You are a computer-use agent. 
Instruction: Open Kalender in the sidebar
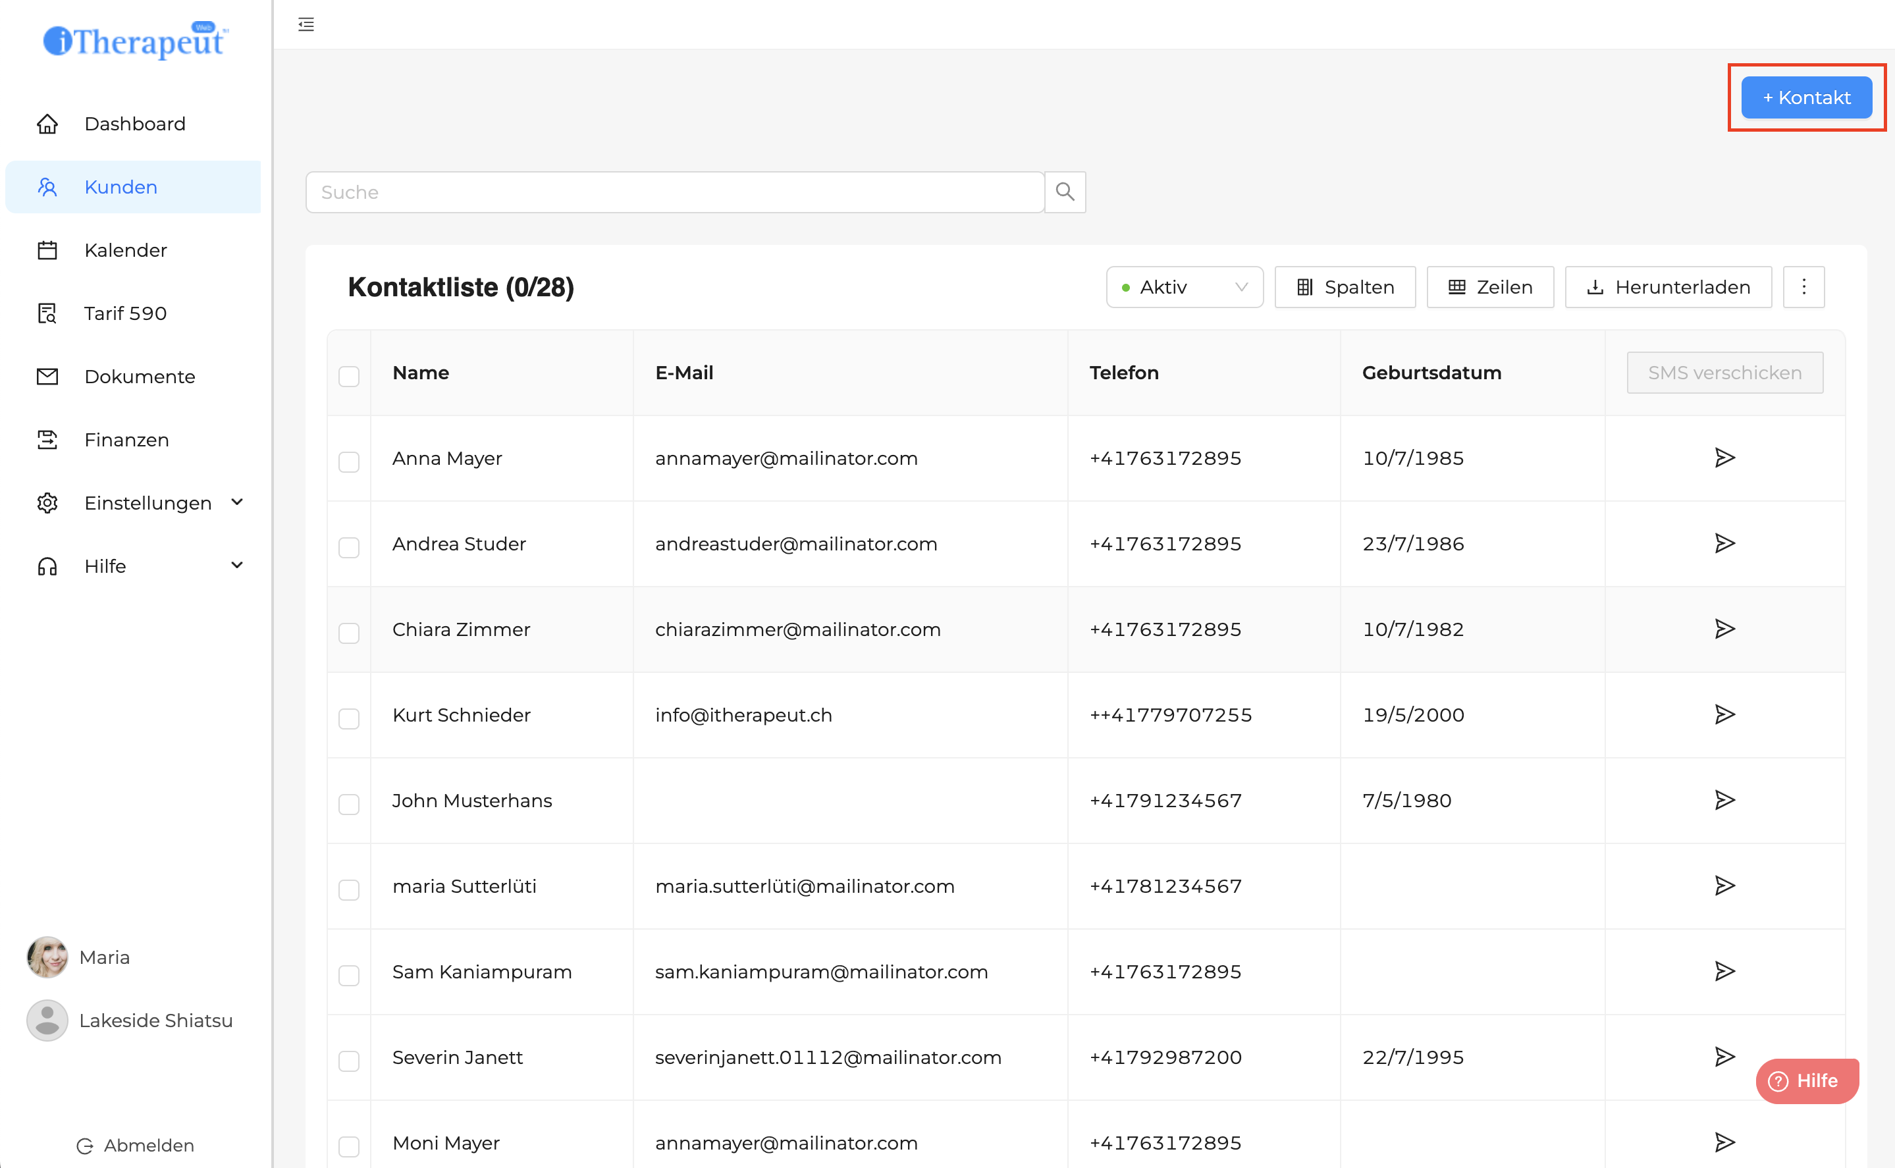[x=125, y=250]
